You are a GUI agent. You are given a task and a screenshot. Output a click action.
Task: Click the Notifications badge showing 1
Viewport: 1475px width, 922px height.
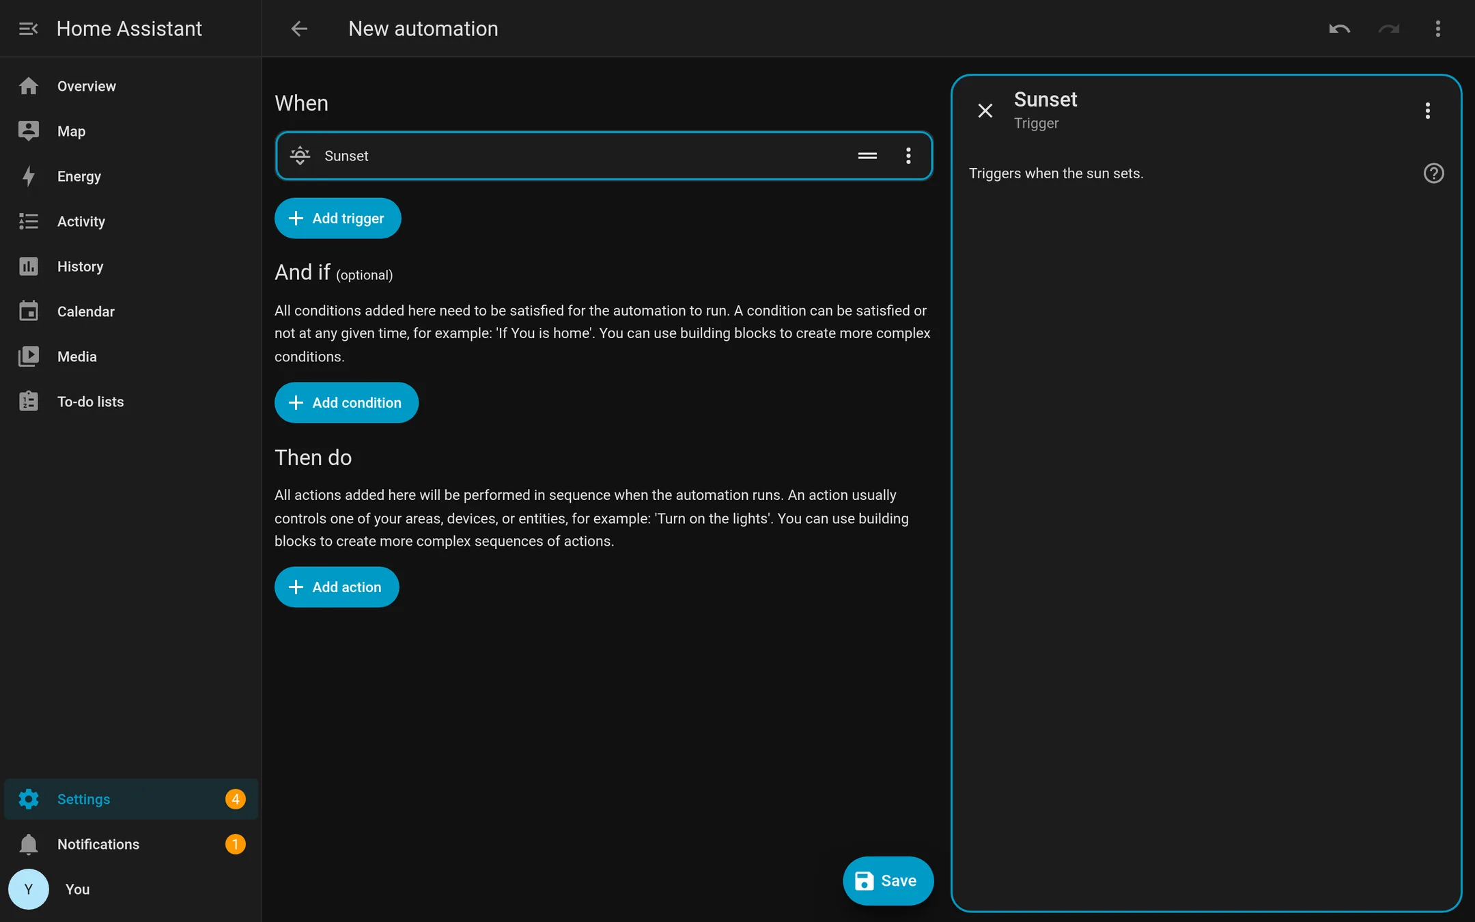tap(236, 844)
